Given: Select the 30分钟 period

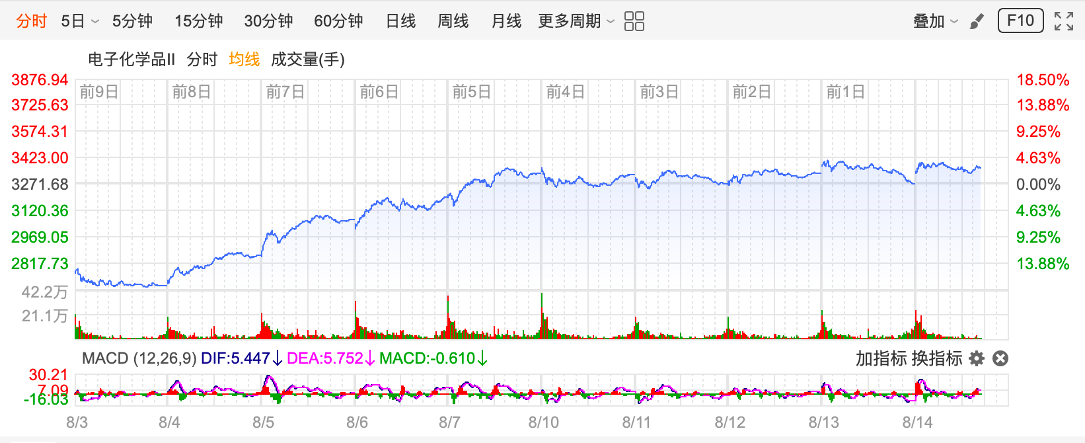Looking at the screenshot, I should click(268, 21).
